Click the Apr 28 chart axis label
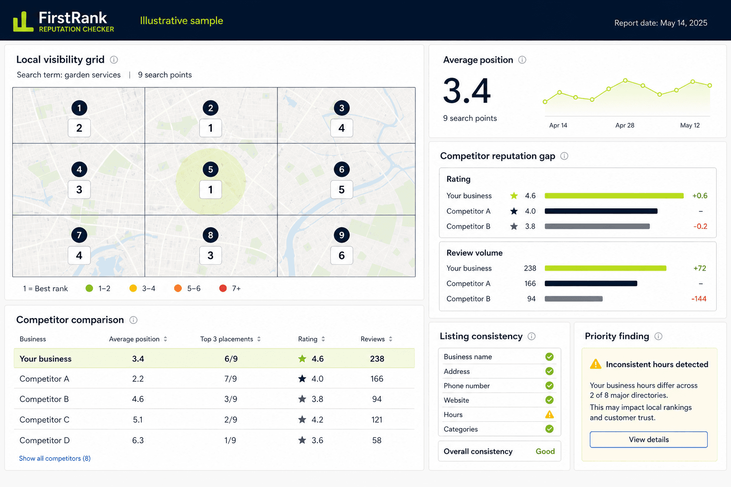Image resolution: width=731 pixels, height=487 pixels. (x=625, y=126)
